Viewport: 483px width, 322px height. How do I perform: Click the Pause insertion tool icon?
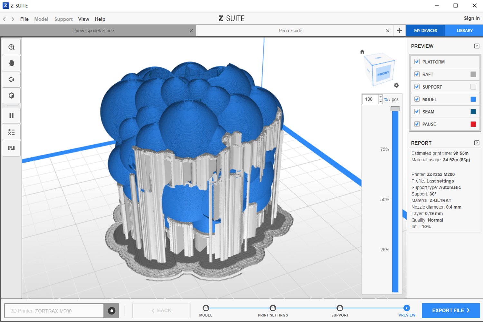pos(12,116)
